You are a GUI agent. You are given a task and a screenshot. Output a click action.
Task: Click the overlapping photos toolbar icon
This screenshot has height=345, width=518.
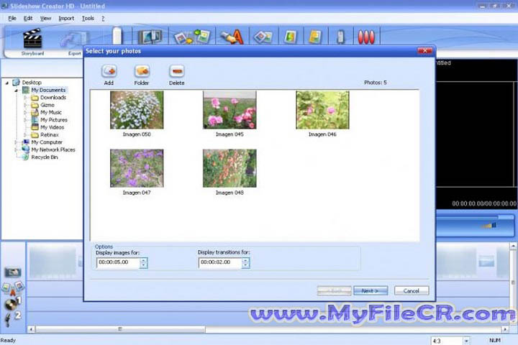[263, 37]
